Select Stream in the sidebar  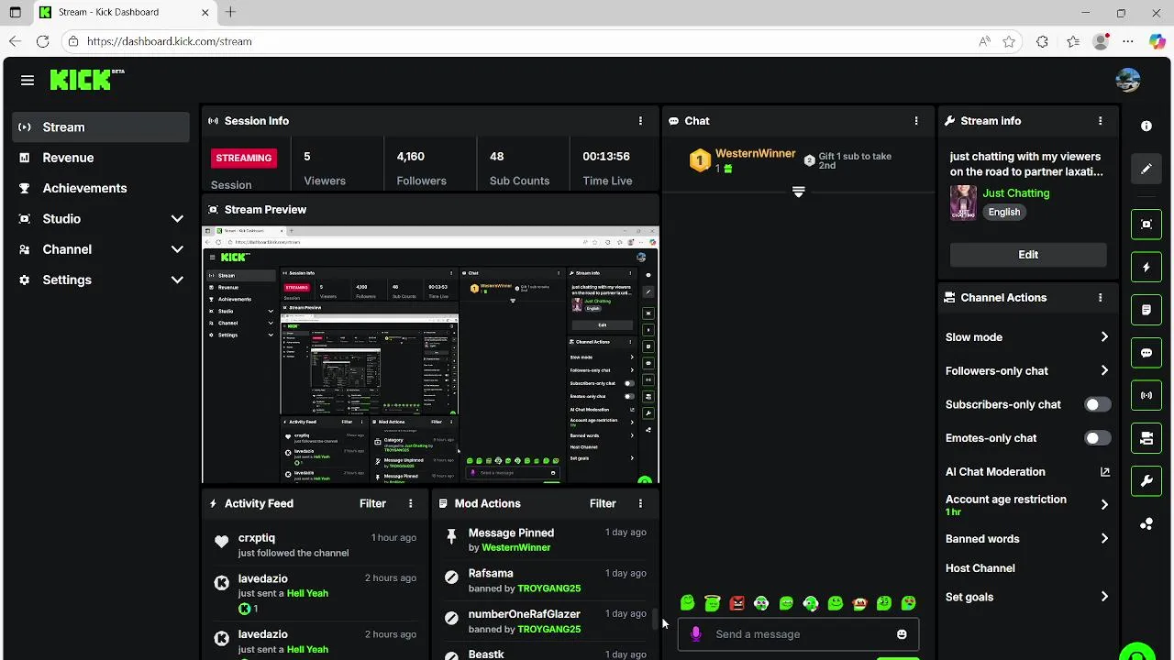101,127
